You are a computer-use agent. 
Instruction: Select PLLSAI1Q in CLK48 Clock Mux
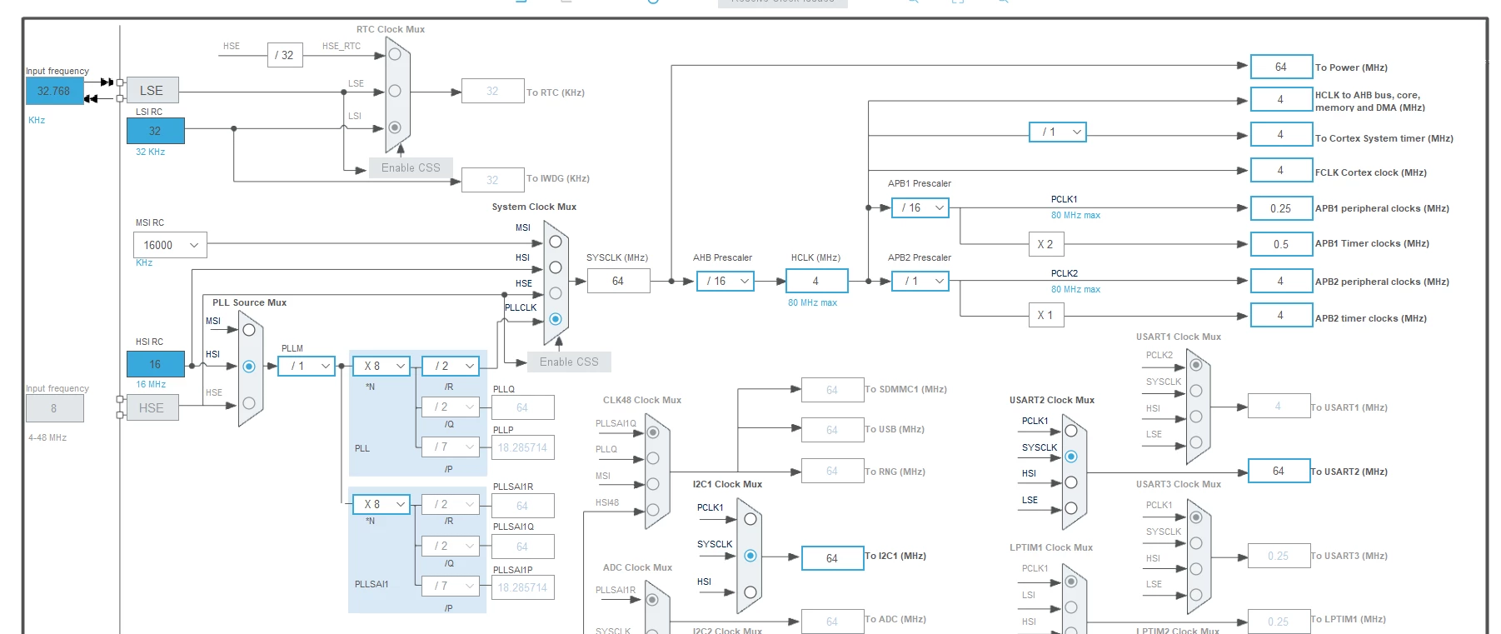pos(653,432)
